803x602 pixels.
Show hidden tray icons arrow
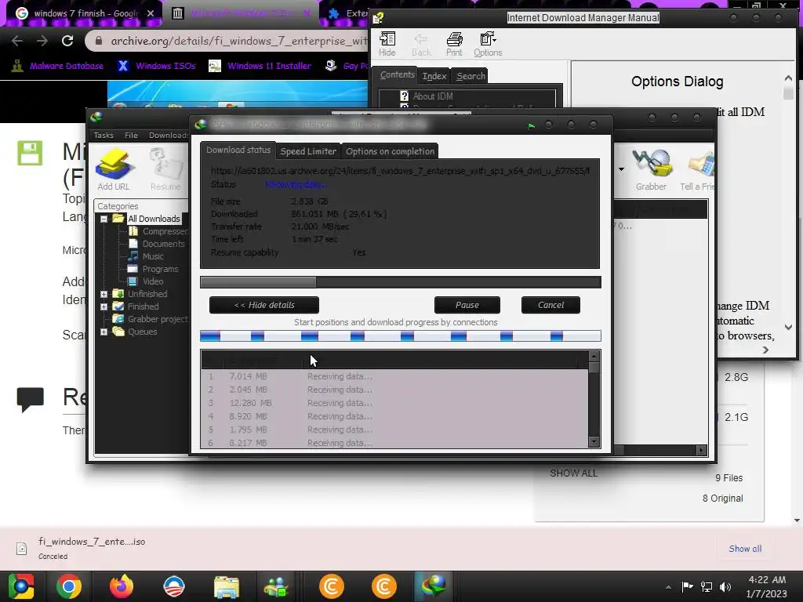pos(668,587)
